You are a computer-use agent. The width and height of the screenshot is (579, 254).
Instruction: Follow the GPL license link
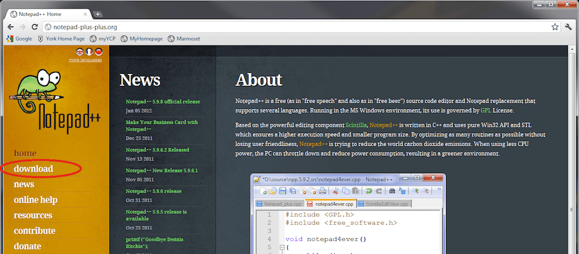486,110
